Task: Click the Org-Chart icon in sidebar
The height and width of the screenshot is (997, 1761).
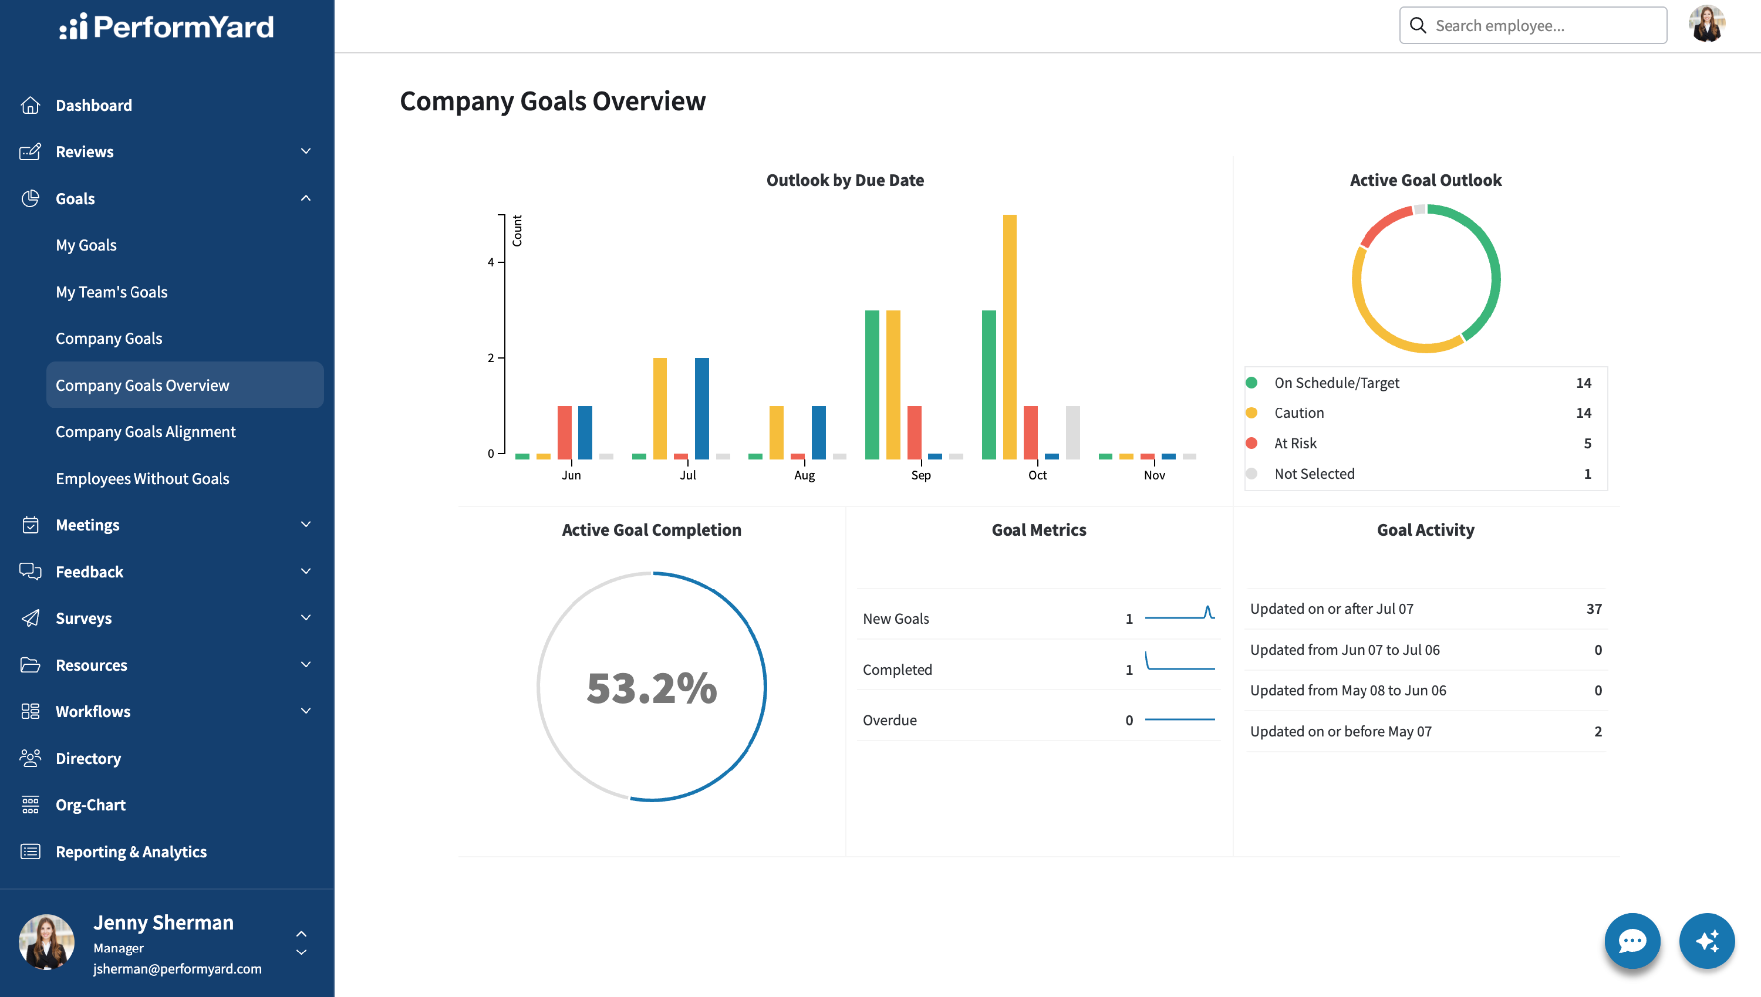Action: point(30,805)
